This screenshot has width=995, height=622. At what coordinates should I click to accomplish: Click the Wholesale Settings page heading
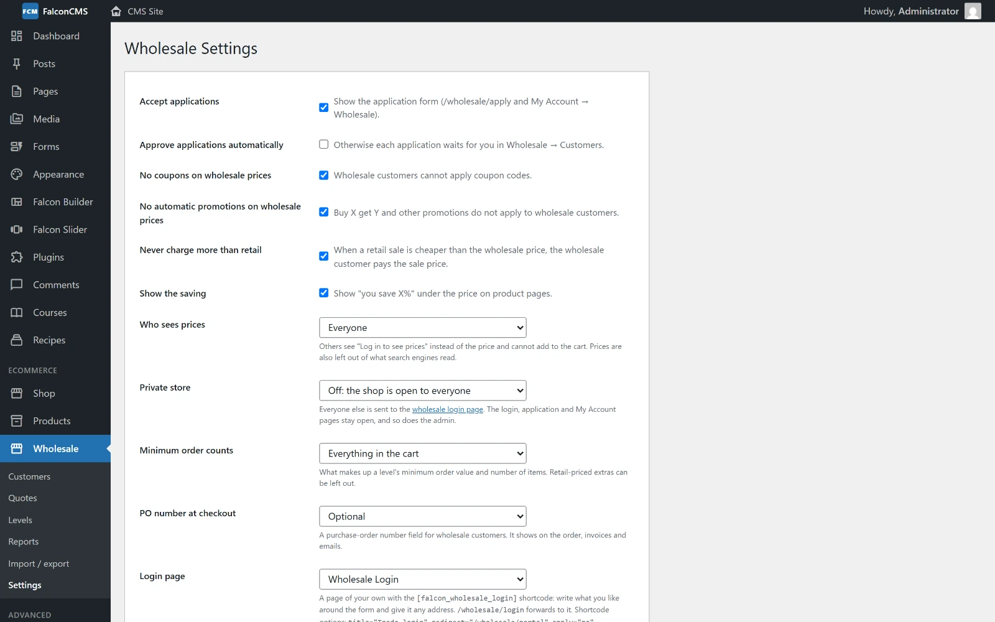tap(191, 49)
